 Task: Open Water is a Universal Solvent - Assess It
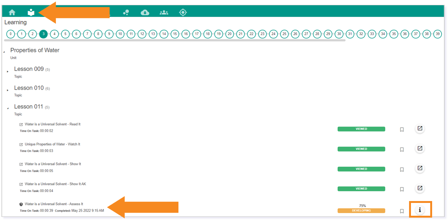pos(54,204)
